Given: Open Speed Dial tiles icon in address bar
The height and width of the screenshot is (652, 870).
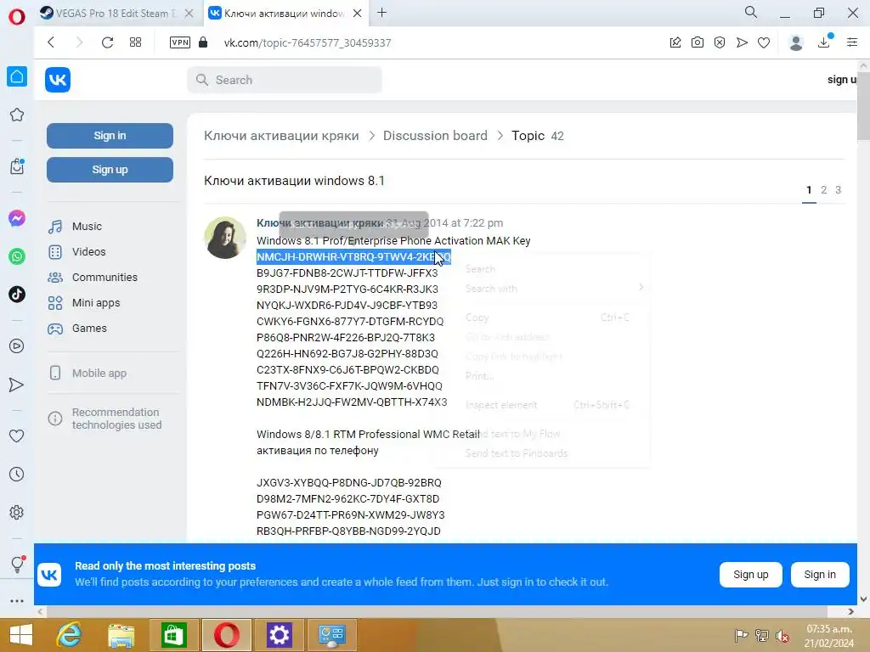Looking at the screenshot, I should click(135, 42).
